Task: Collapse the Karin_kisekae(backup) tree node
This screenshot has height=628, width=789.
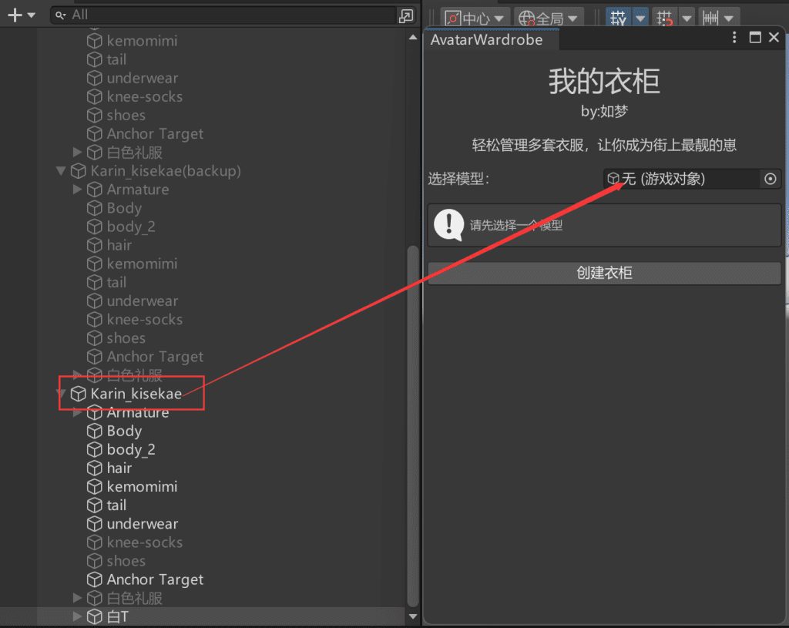Action: [62, 171]
